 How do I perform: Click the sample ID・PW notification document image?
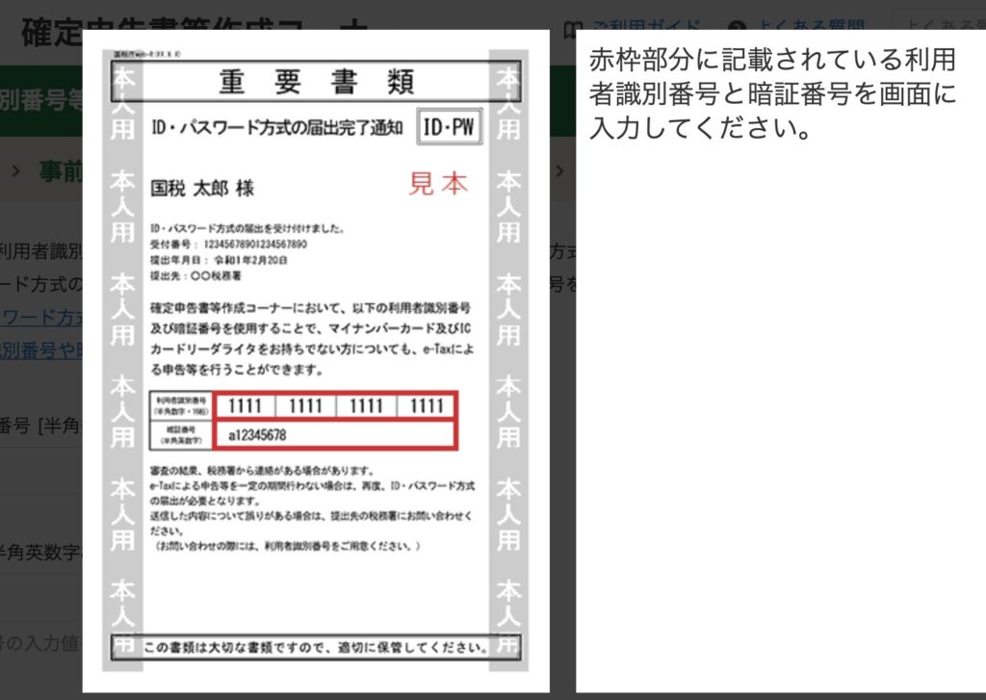pos(315,360)
